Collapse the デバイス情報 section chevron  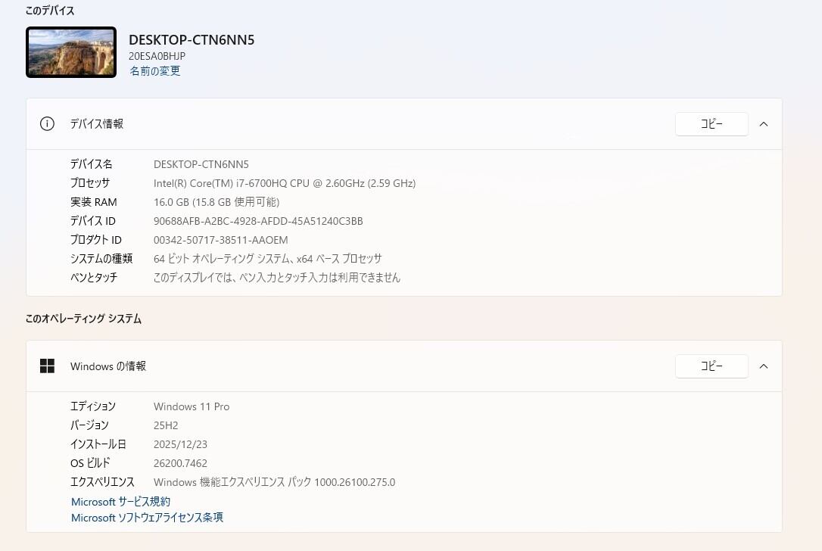tap(764, 124)
